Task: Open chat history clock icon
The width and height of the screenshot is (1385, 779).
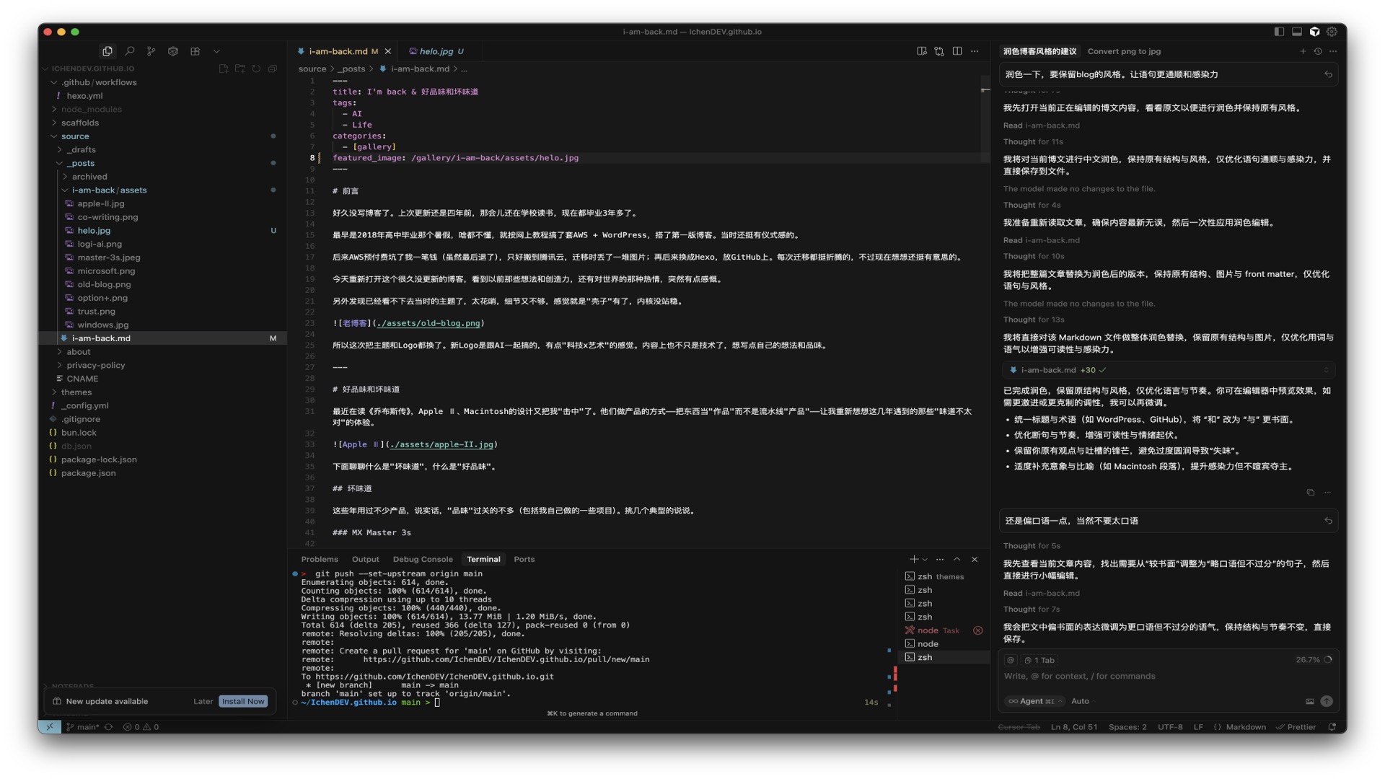Action: coord(1318,51)
